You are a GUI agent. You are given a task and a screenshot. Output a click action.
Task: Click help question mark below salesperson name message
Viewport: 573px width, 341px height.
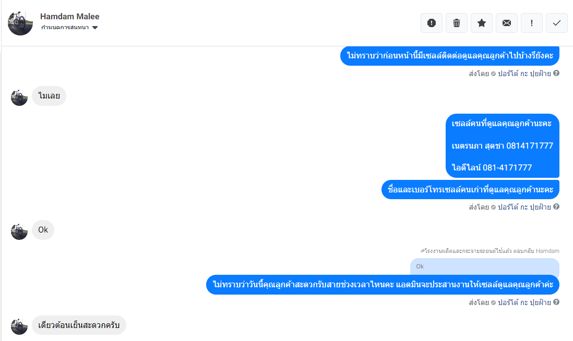(x=556, y=206)
